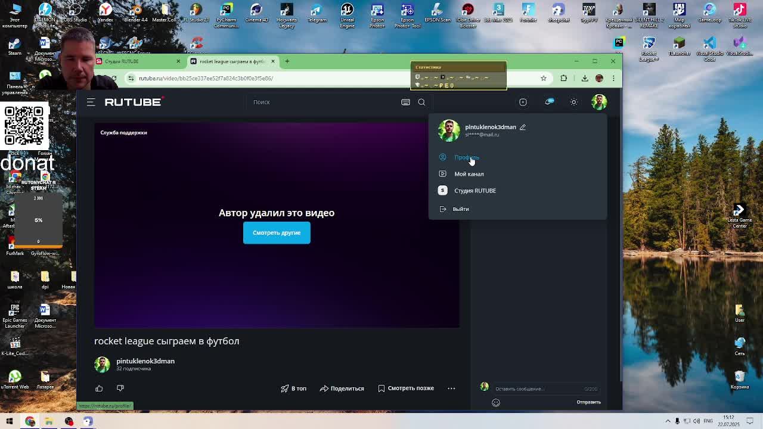Select the Visual Studio Code desktop icon
The image size is (763, 429).
point(709,49)
